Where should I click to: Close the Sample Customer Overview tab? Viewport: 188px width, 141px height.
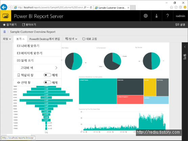coord(128,8)
